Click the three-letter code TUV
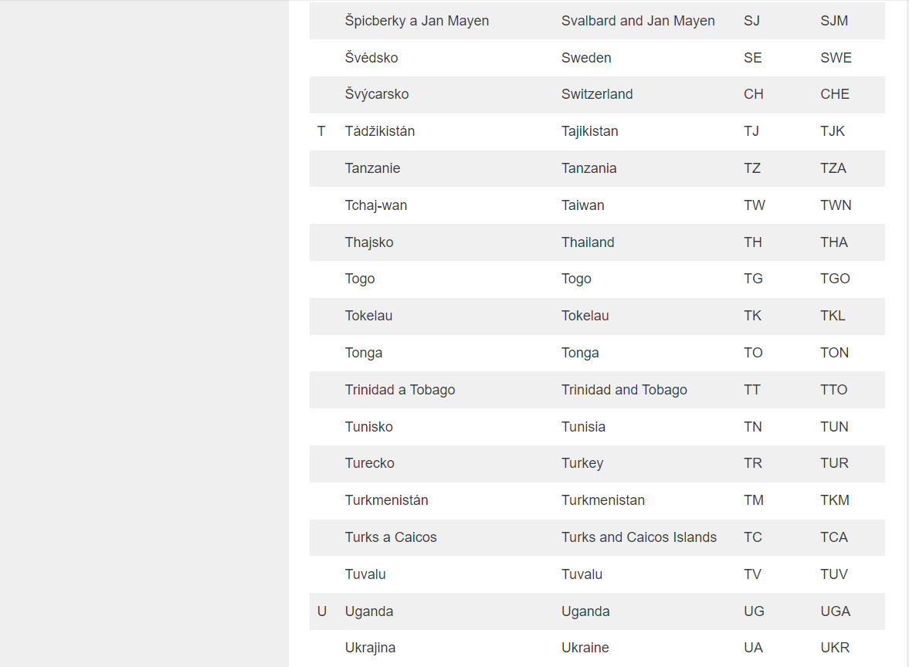Viewport: 909px width, 667px height. click(833, 574)
